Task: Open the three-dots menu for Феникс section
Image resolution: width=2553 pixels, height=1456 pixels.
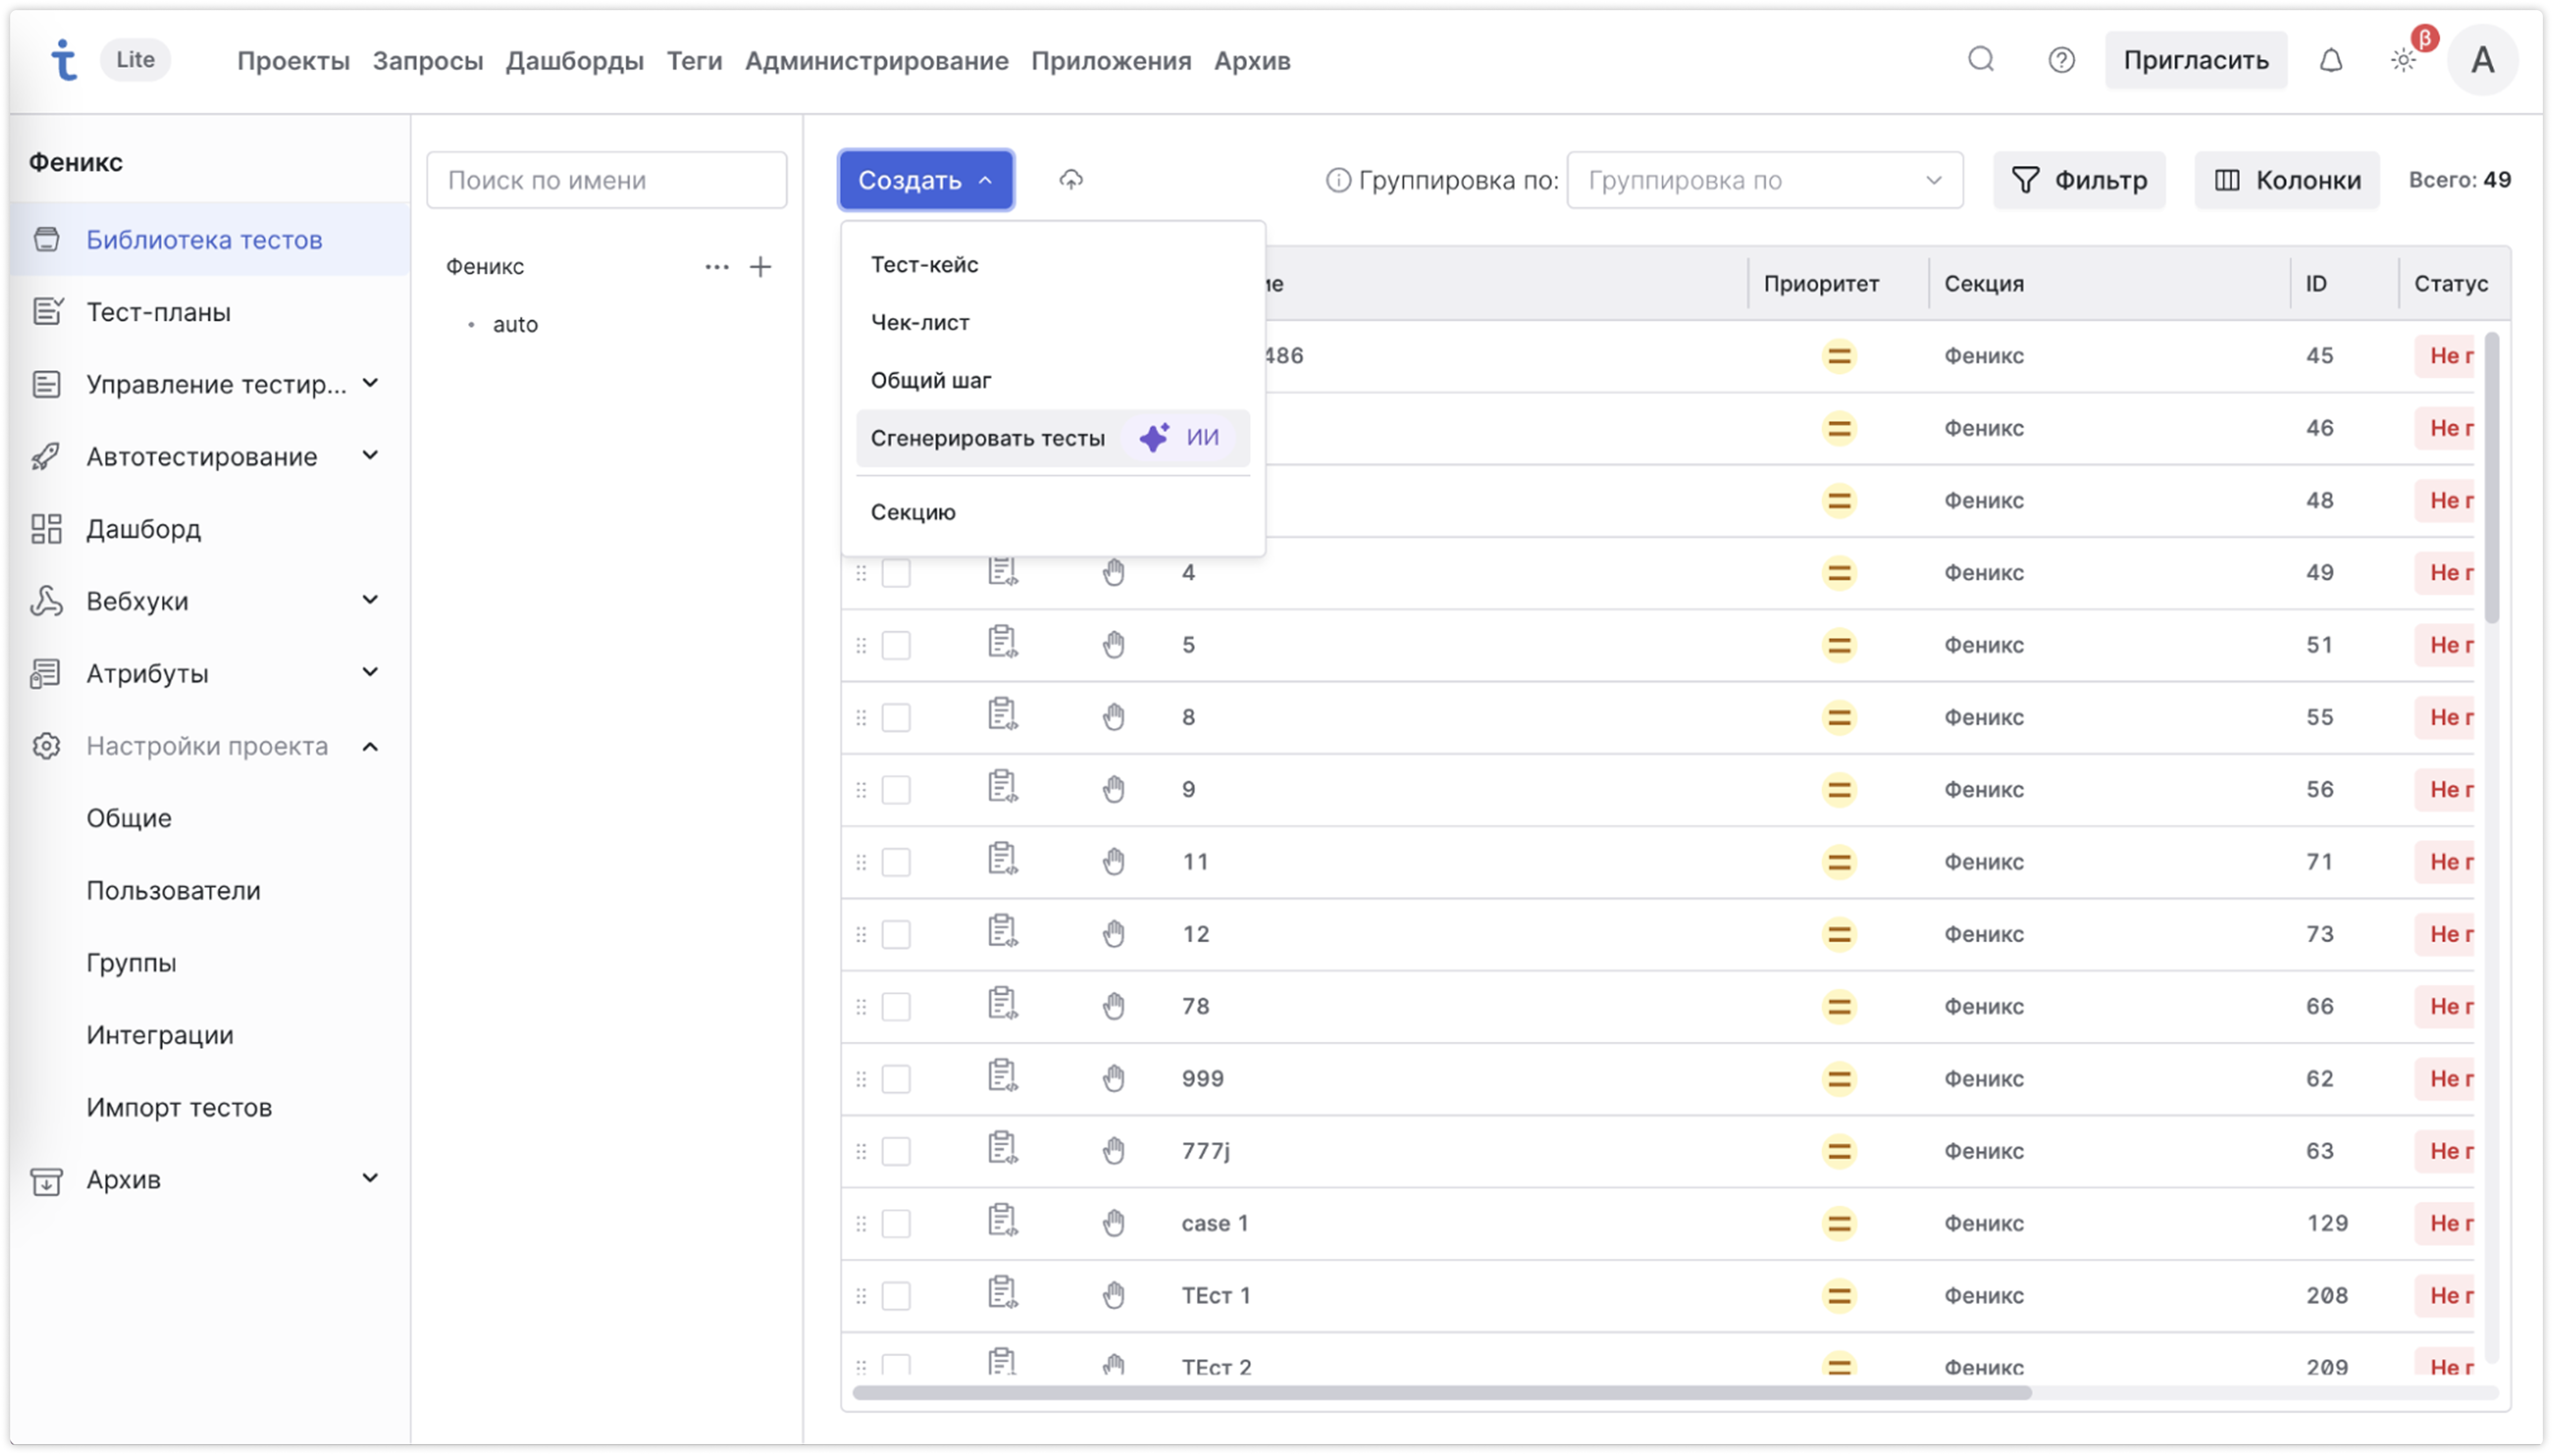Action: (x=716, y=267)
